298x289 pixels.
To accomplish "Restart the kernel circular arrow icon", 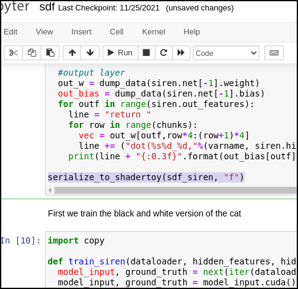I will tap(163, 53).
